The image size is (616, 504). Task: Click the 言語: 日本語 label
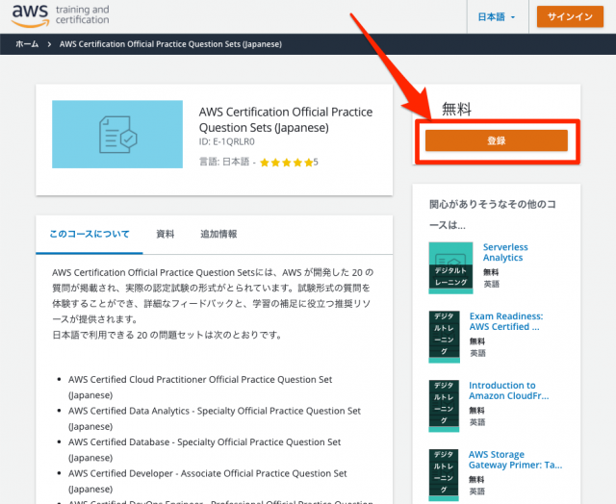224,162
